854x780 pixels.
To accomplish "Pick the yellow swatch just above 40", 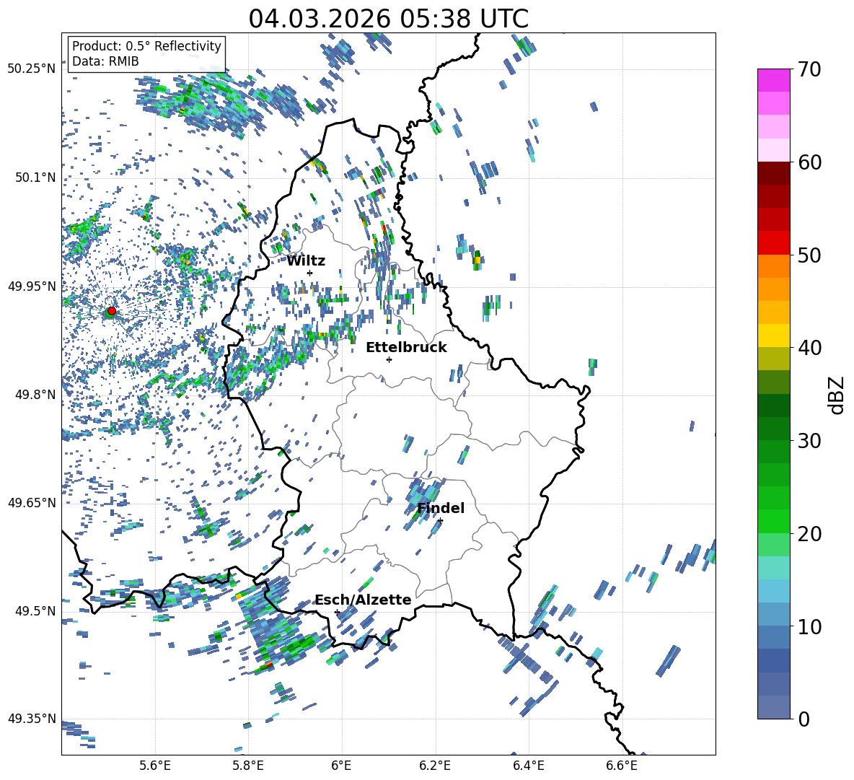I will 773,336.
